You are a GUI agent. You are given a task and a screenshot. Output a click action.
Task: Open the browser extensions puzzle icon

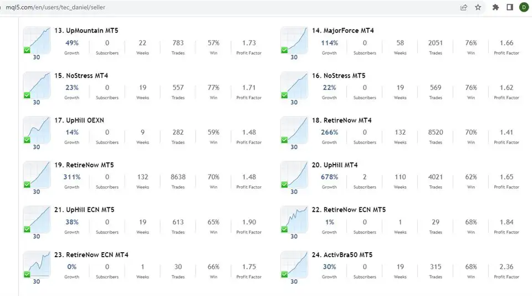[495, 8]
